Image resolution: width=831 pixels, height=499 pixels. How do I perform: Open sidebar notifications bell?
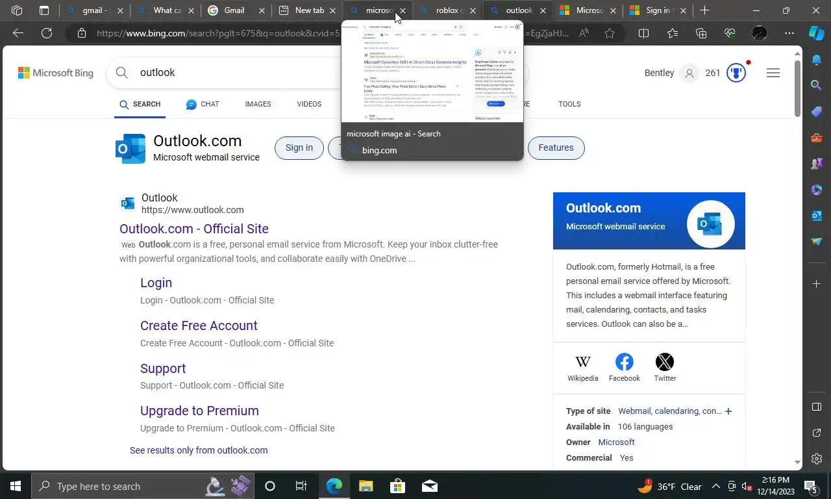pyautogui.click(x=817, y=60)
